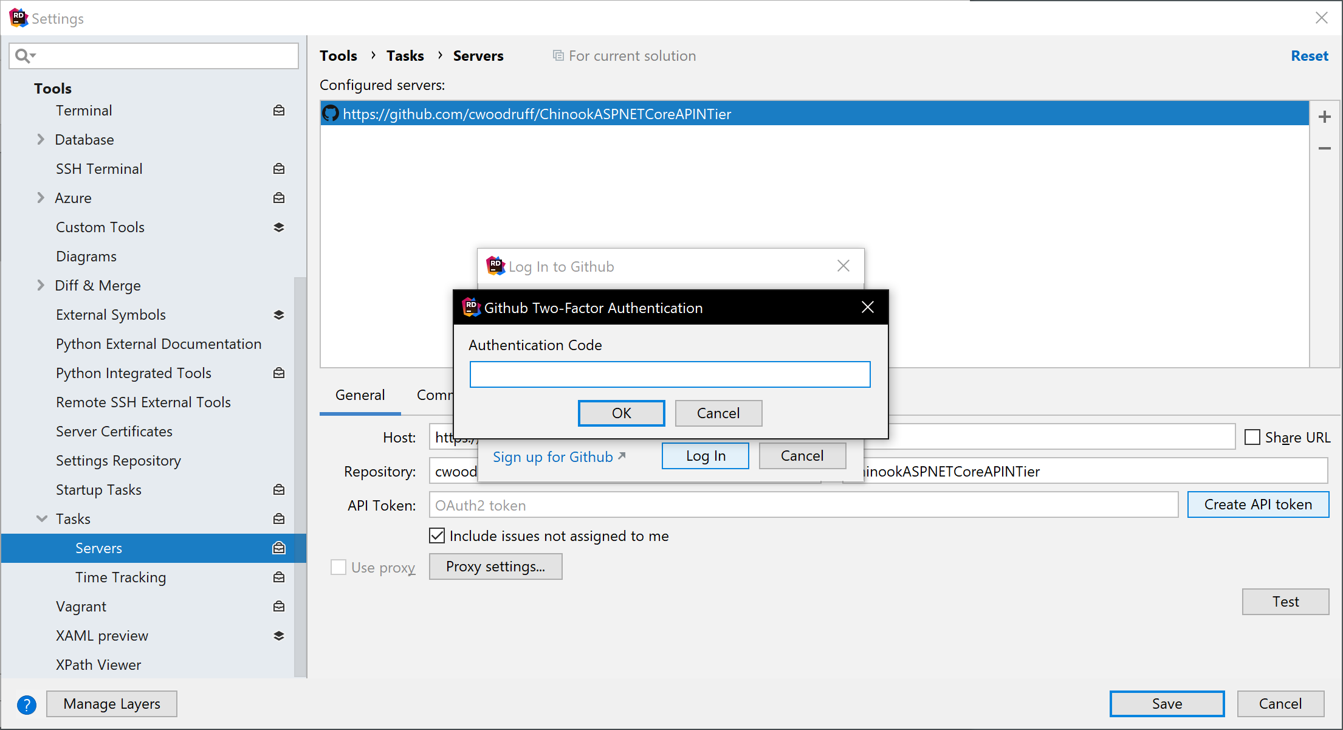Click the layer icon beside Vagrant
This screenshot has height=730, width=1343.
point(279,607)
